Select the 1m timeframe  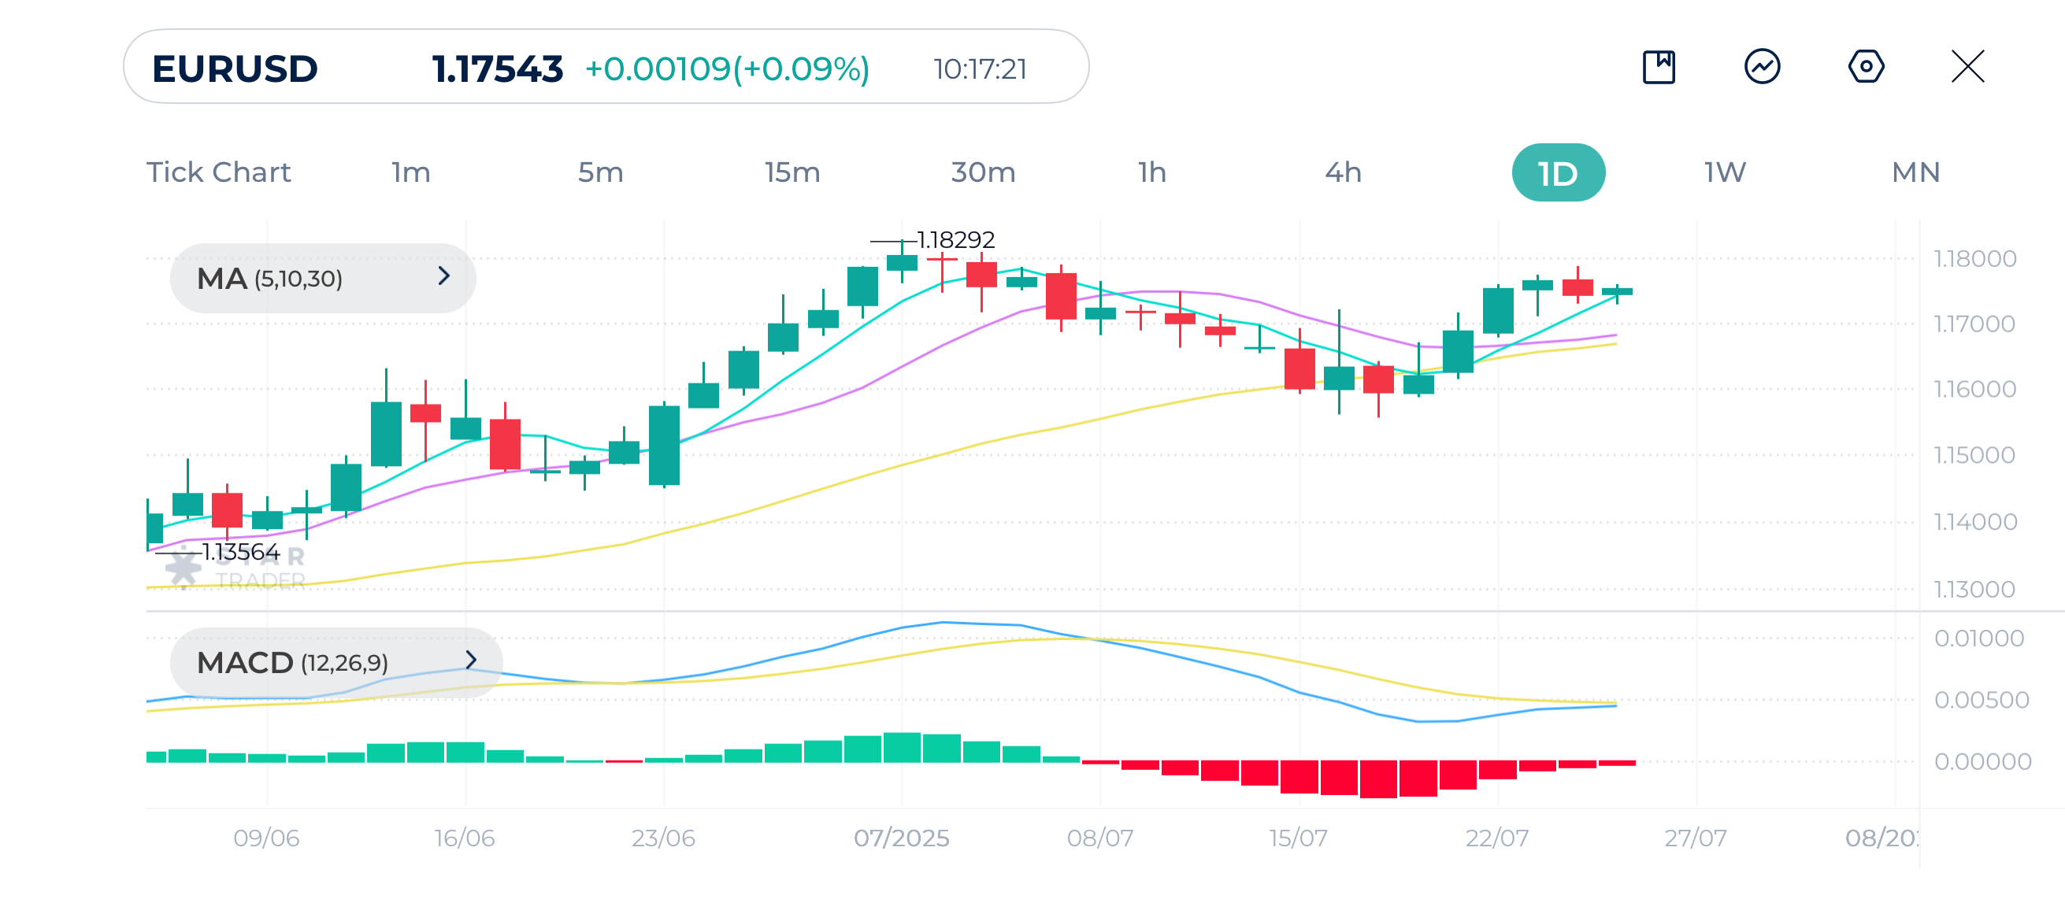[410, 172]
